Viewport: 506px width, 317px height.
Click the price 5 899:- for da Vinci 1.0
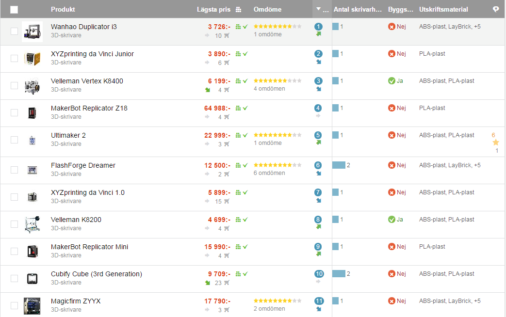[219, 192]
